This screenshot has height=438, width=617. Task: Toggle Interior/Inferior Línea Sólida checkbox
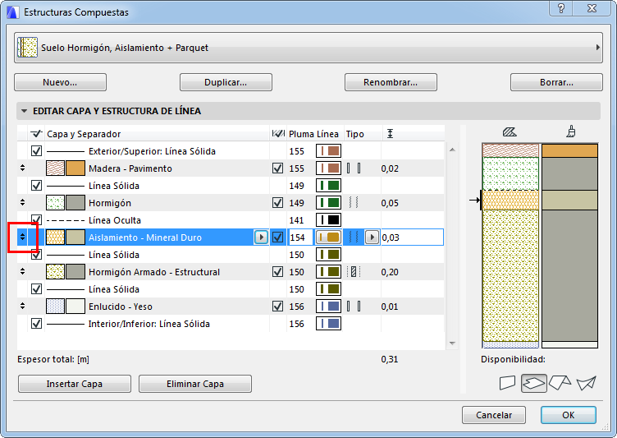coord(37,324)
